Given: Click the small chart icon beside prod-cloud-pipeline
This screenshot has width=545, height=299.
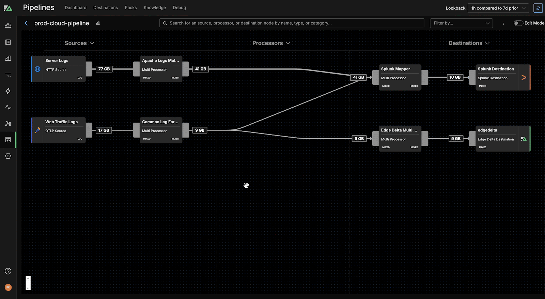Looking at the screenshot, I should 98,23.
